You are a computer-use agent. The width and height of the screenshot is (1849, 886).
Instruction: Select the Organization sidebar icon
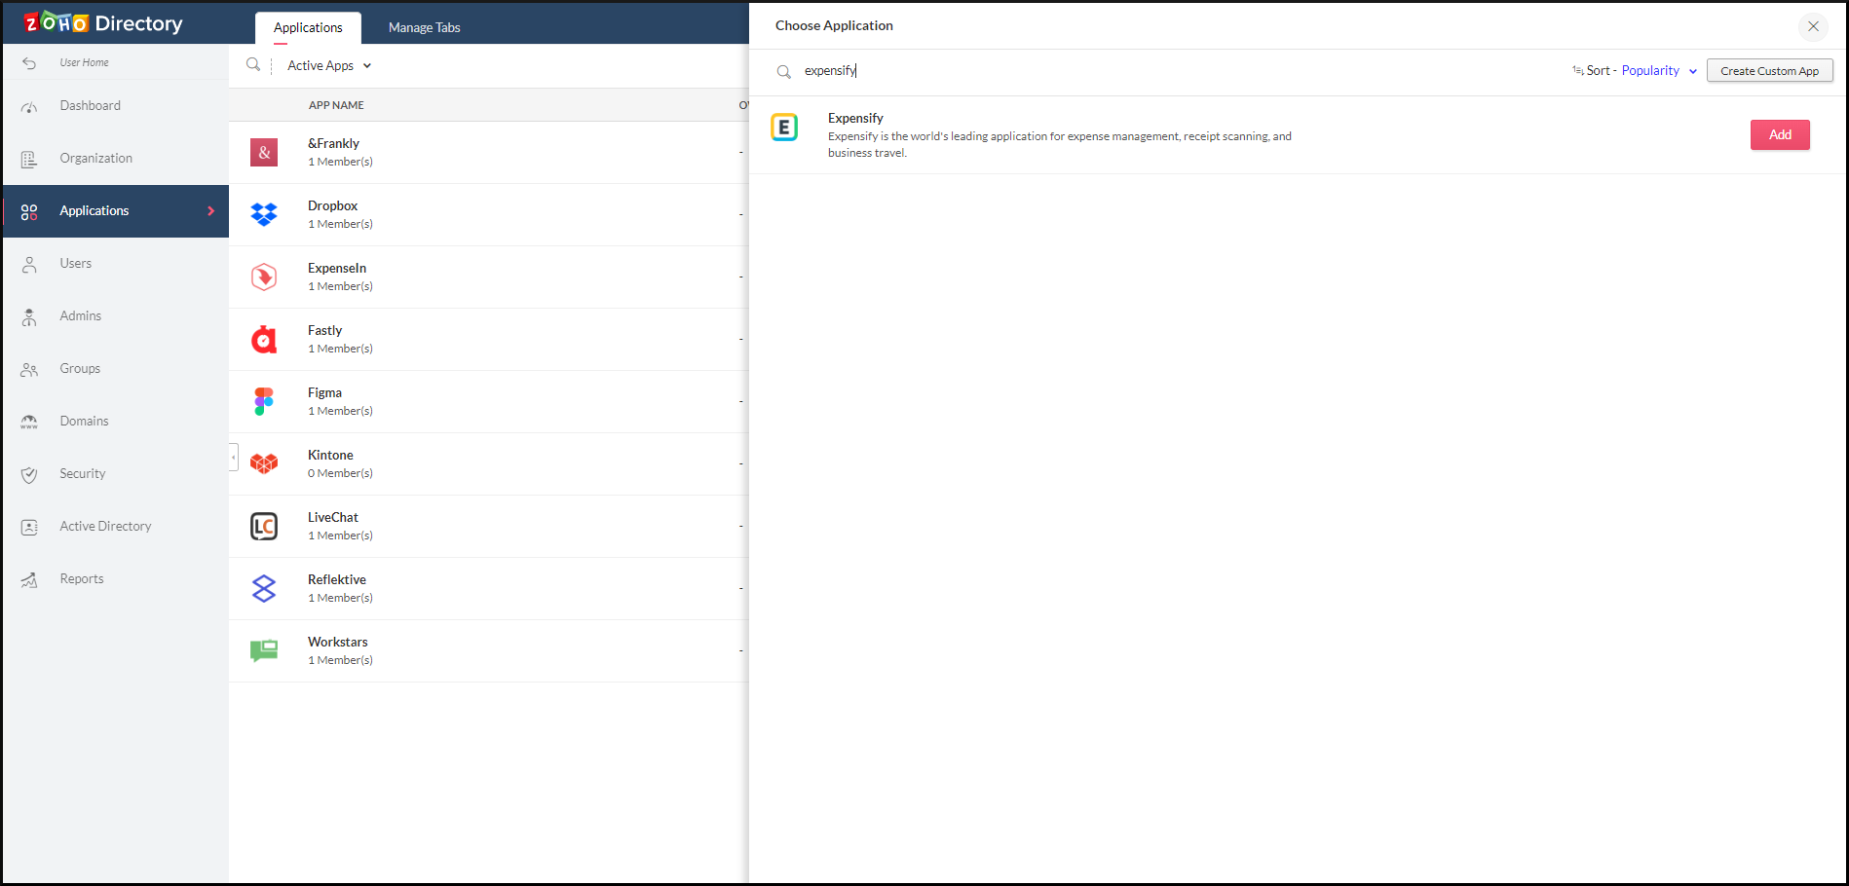click(29, 158)
